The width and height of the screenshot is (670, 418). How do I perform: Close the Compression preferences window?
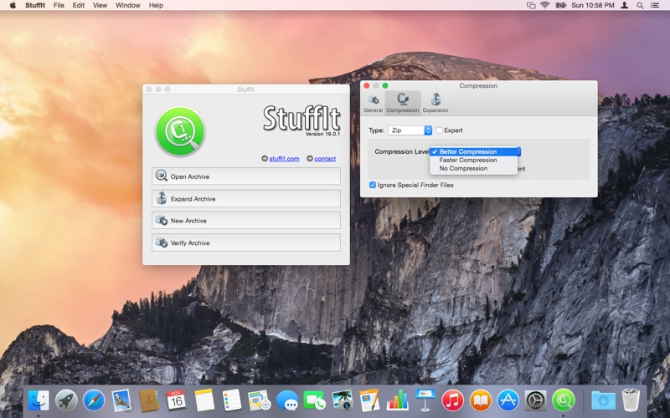367,86
